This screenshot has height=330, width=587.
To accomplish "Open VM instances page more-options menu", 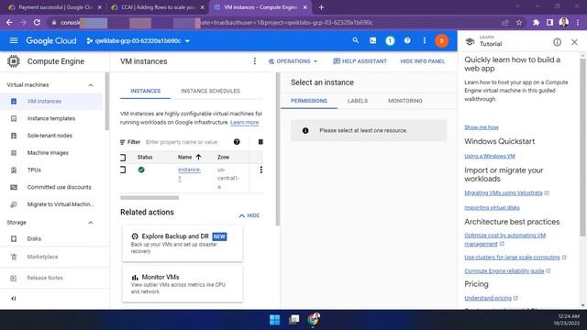I will [255, 61].
